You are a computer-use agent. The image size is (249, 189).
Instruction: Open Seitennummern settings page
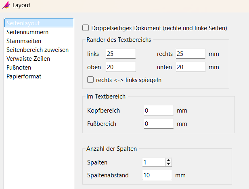(x=27, y=32)
